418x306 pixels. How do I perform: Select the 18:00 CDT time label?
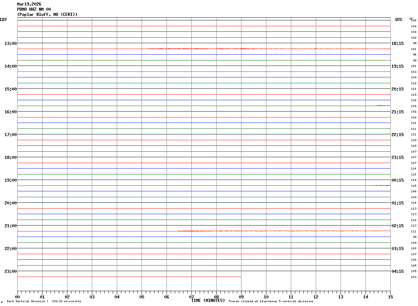coord(11,157)
